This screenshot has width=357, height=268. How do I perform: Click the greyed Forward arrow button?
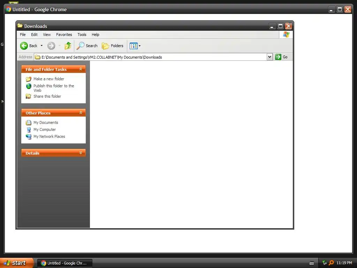[x=51, y=46]
